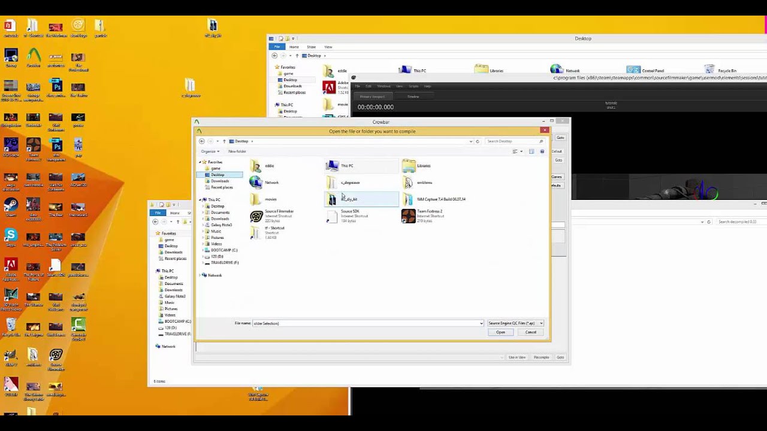The image size is (767, 431).
Task: Select Control Panel in the Desktop Explorer window
Action: pos(645,71)
